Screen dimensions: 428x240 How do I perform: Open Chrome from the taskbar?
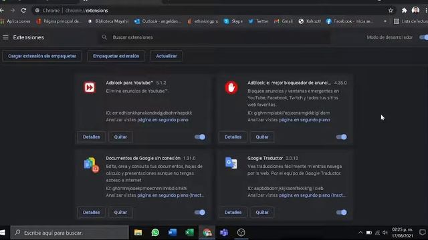point(207,233)
